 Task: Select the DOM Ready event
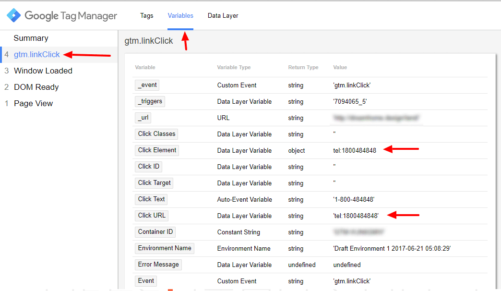click(36, 87)
